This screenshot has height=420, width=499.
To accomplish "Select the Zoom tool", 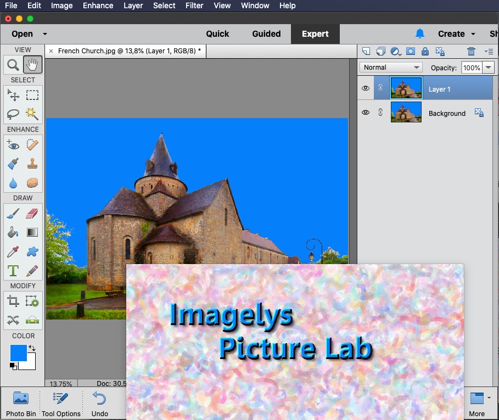I will 13,65.
